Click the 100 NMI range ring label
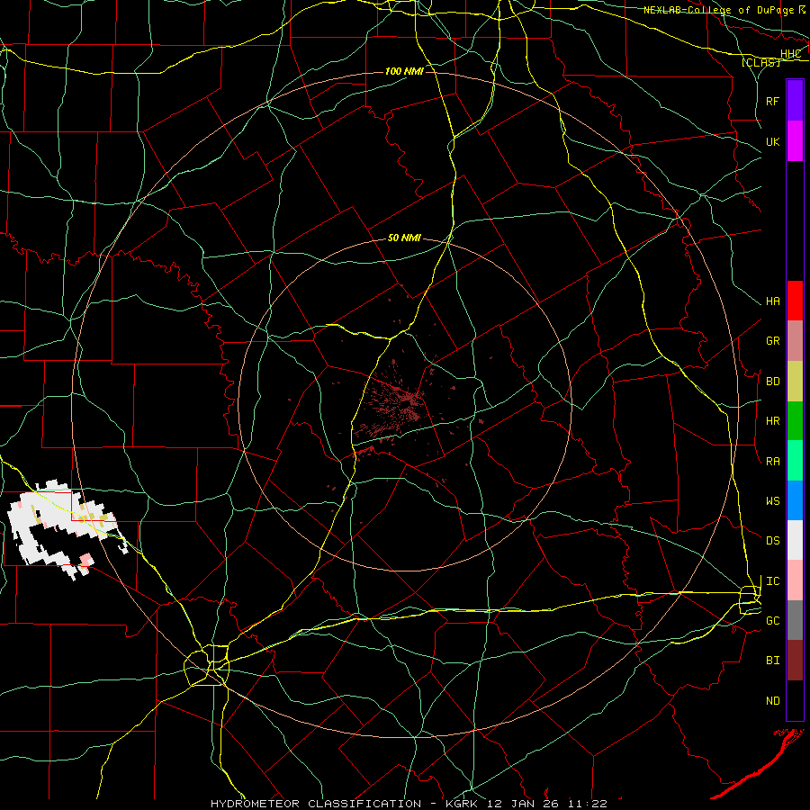This screenshot has height=810, width=810. coord(404,71)
